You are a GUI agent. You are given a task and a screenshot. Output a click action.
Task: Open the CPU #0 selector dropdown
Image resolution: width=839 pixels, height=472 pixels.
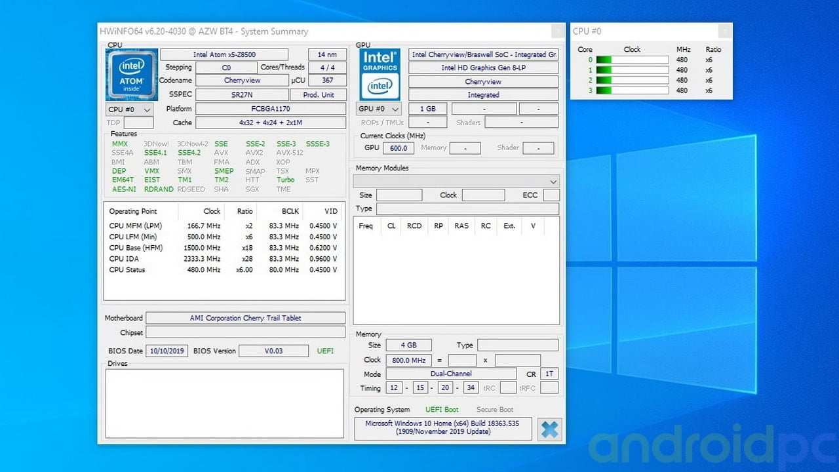point(129,109)
